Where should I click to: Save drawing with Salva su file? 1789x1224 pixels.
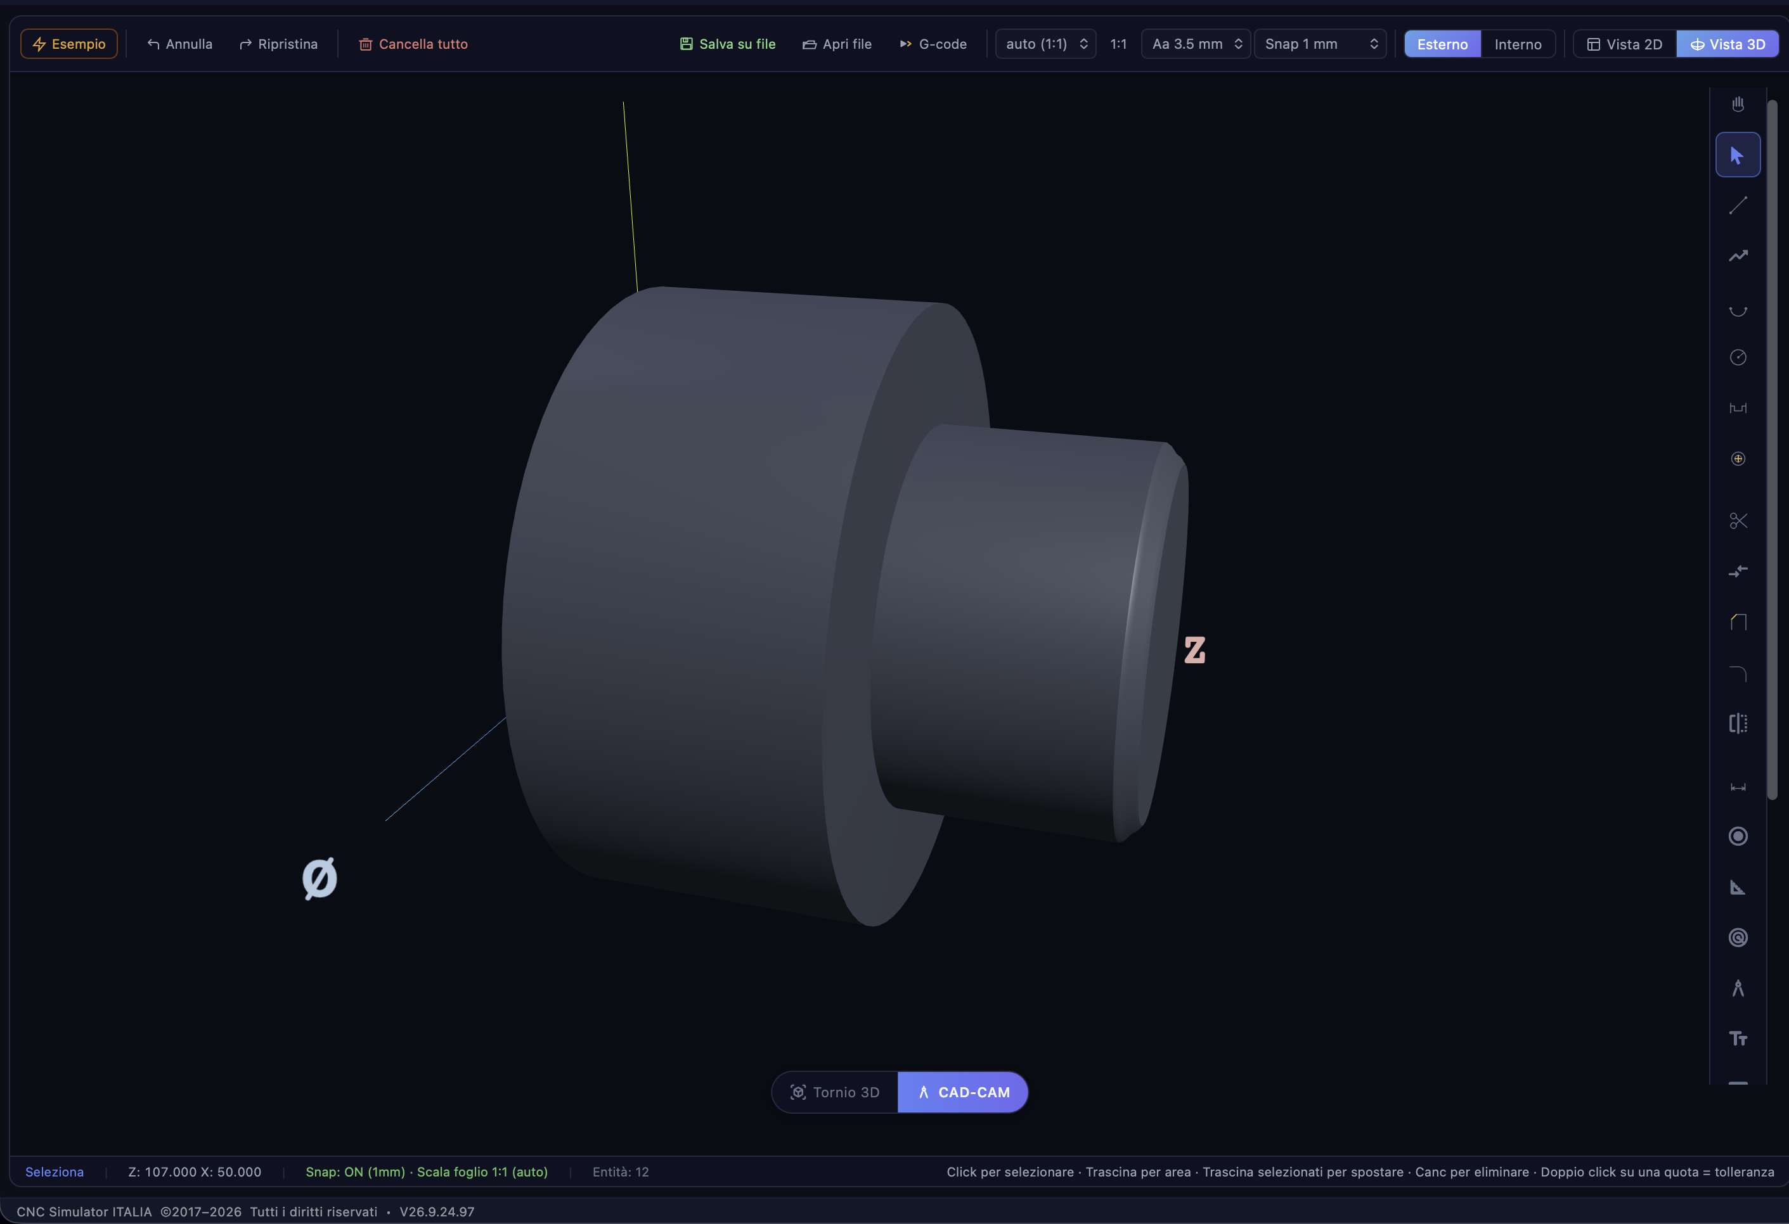[728, 44]
